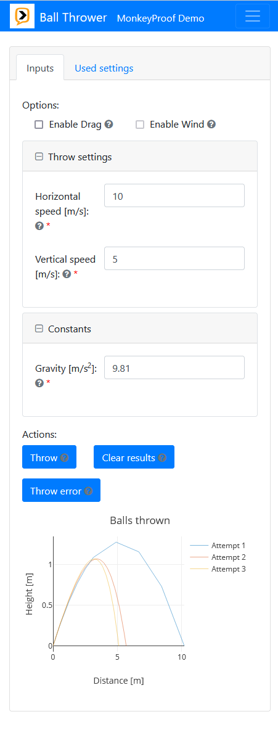Collapse the Constants panel
The width and height of the screenshot is (278, 730).
(x=39, y=329)
